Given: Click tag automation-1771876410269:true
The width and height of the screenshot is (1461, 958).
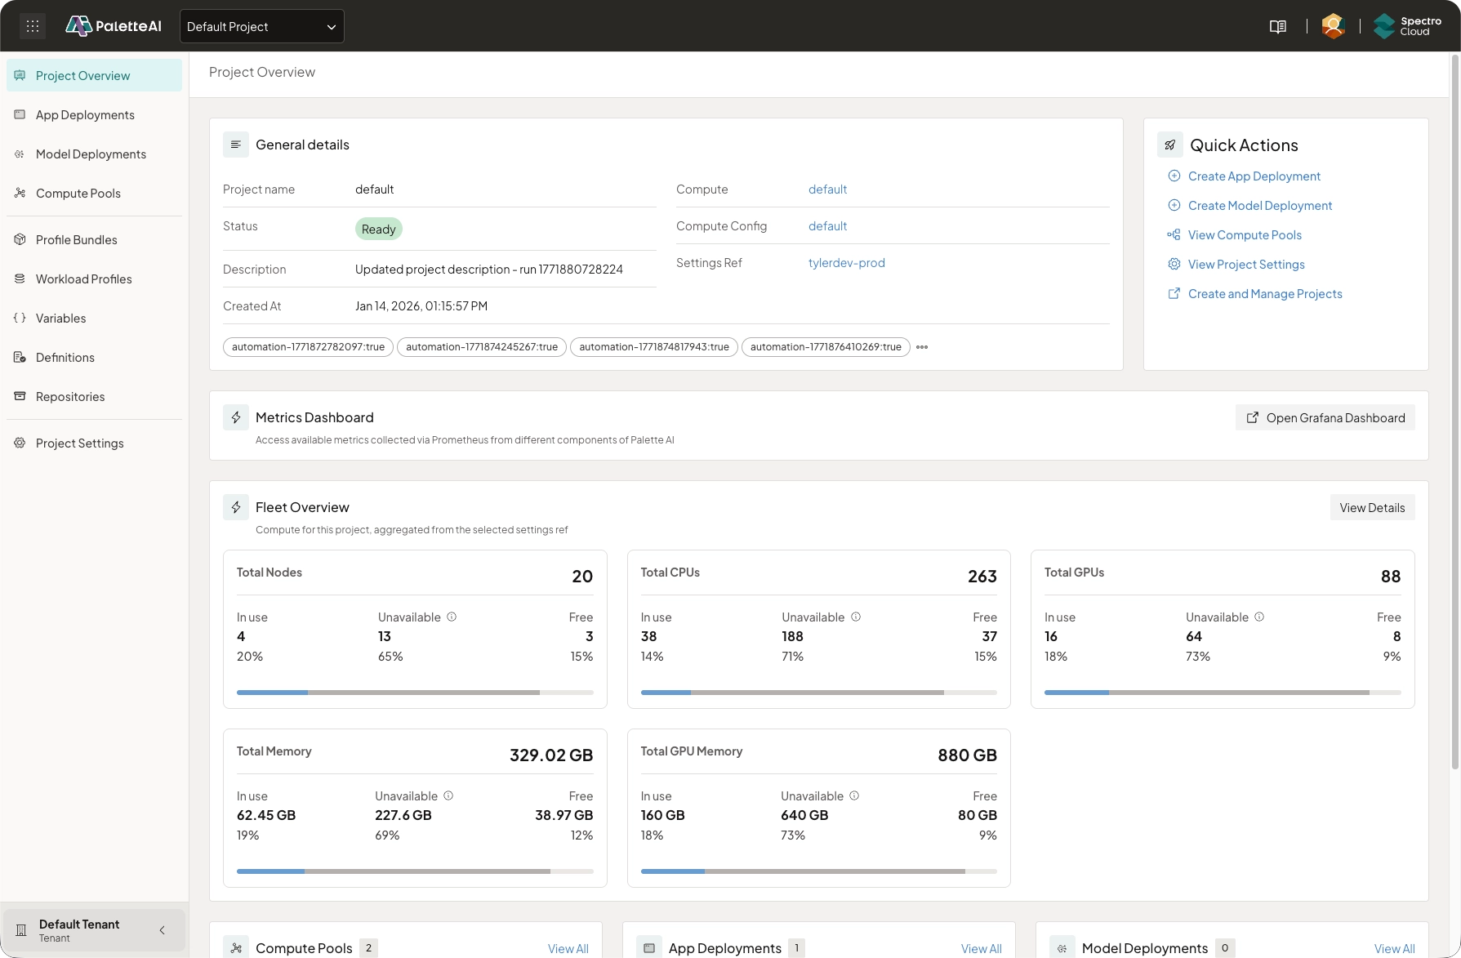Looking at the screenshot, I should 826,347.
